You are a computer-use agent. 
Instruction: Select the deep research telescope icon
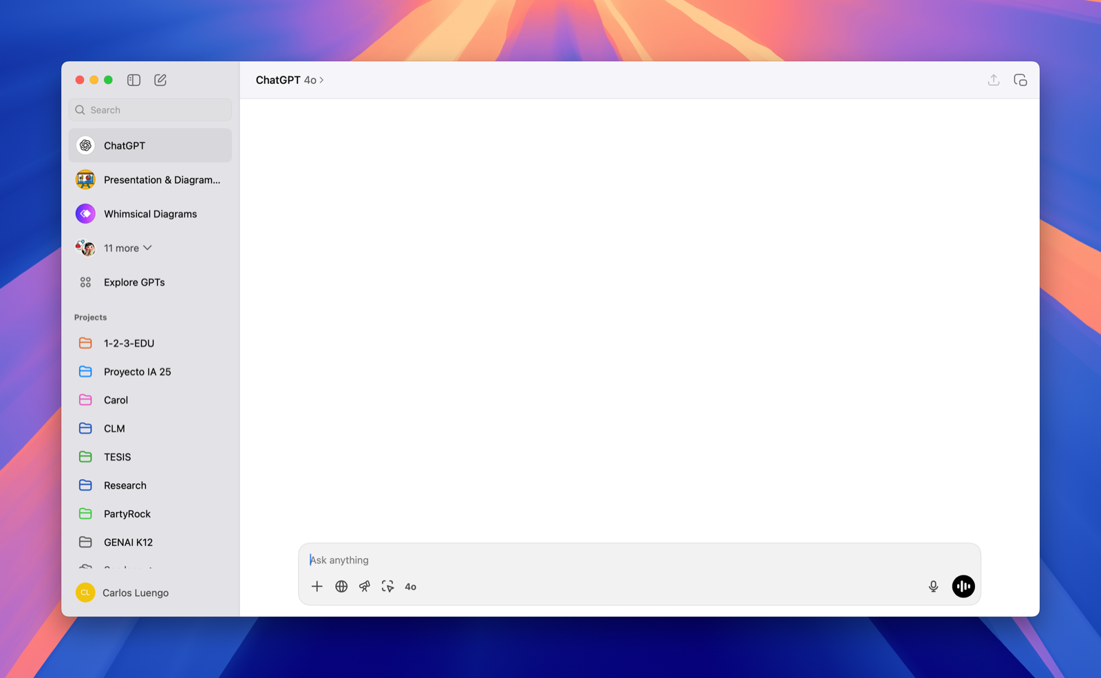[x=364, y=586]
